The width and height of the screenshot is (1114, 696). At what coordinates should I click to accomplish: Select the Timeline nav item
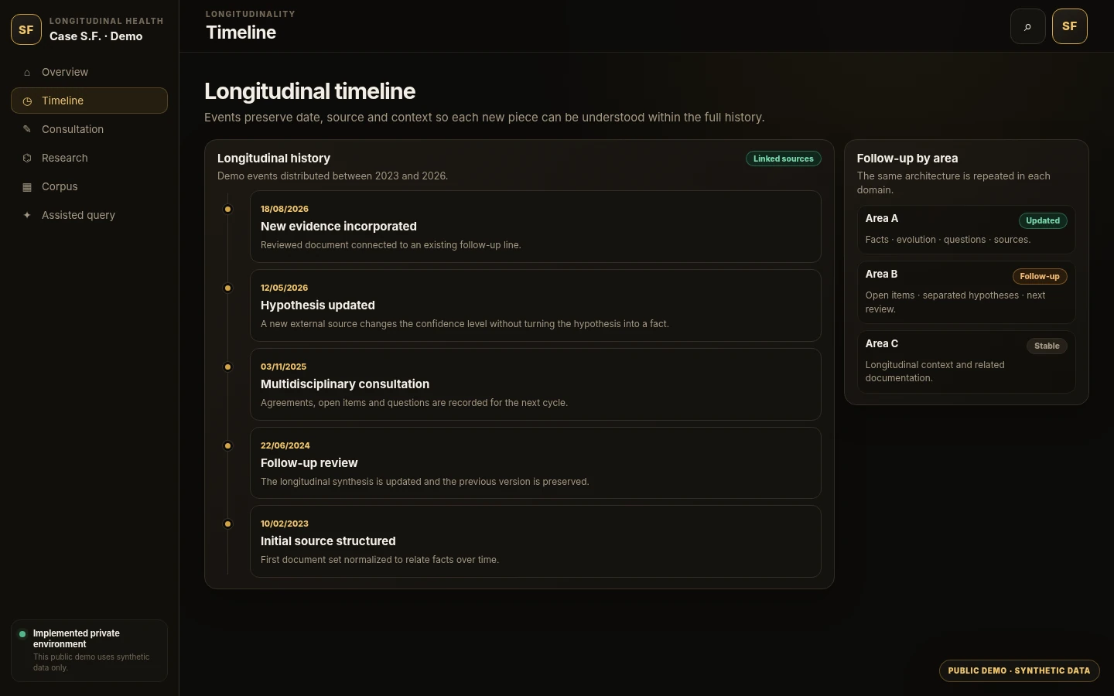tap(89, 101)
